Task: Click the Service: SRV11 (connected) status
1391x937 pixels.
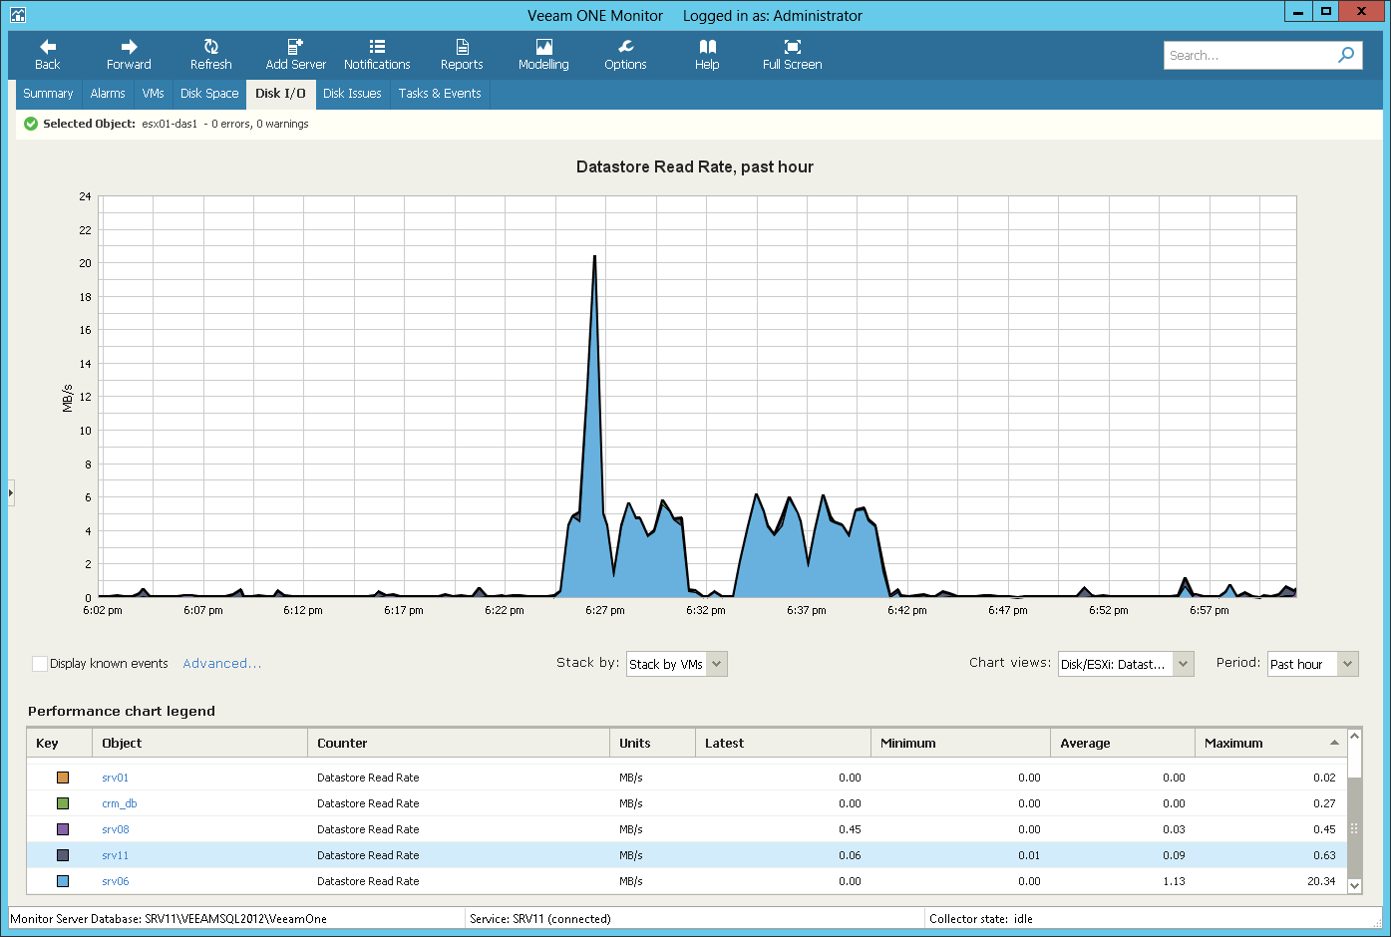Action: click(539, 919)
